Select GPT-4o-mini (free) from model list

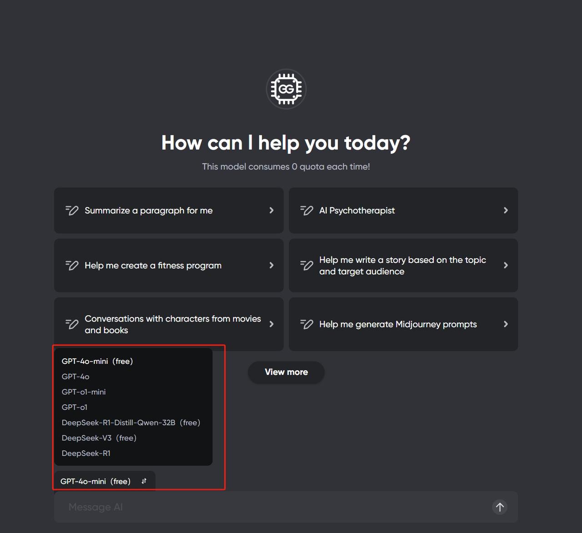coord(97,361)
